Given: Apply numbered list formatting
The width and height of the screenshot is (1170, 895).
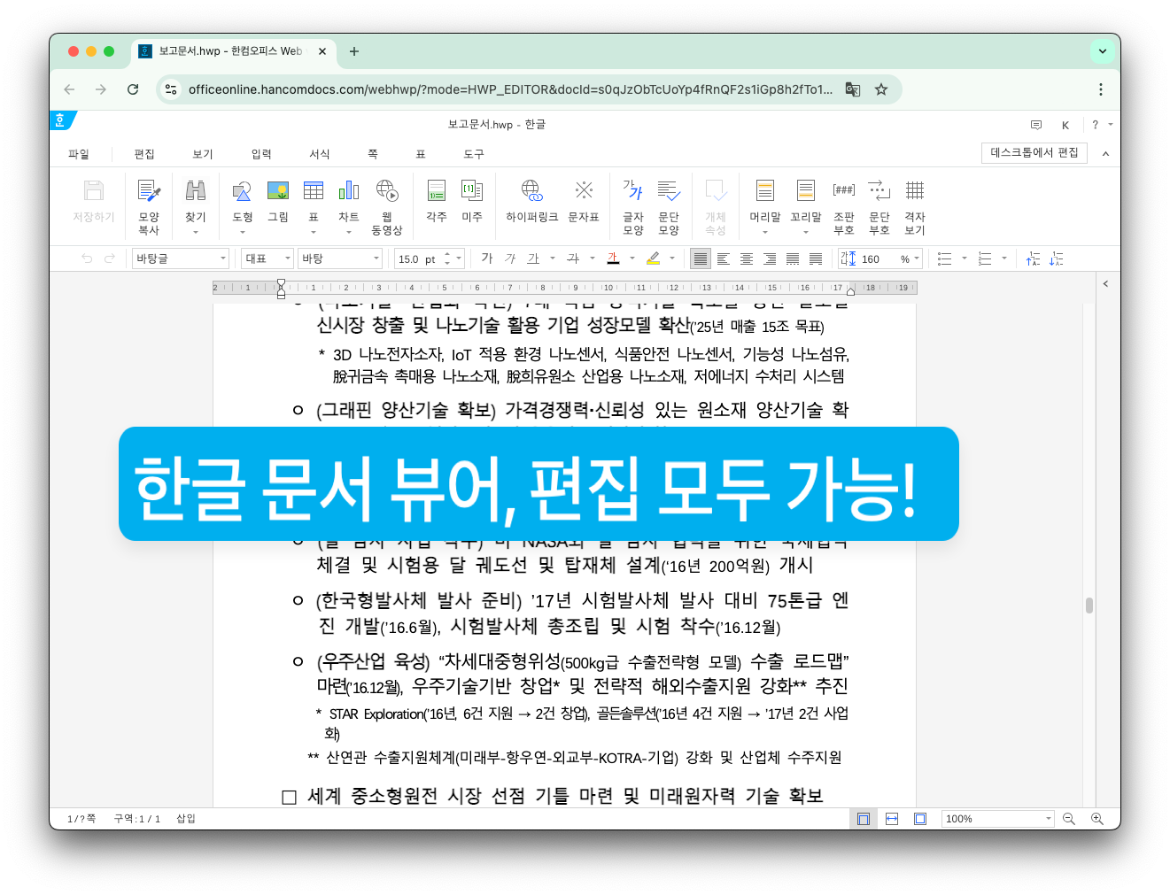Looking at the screenshot, I should point(985,258).
